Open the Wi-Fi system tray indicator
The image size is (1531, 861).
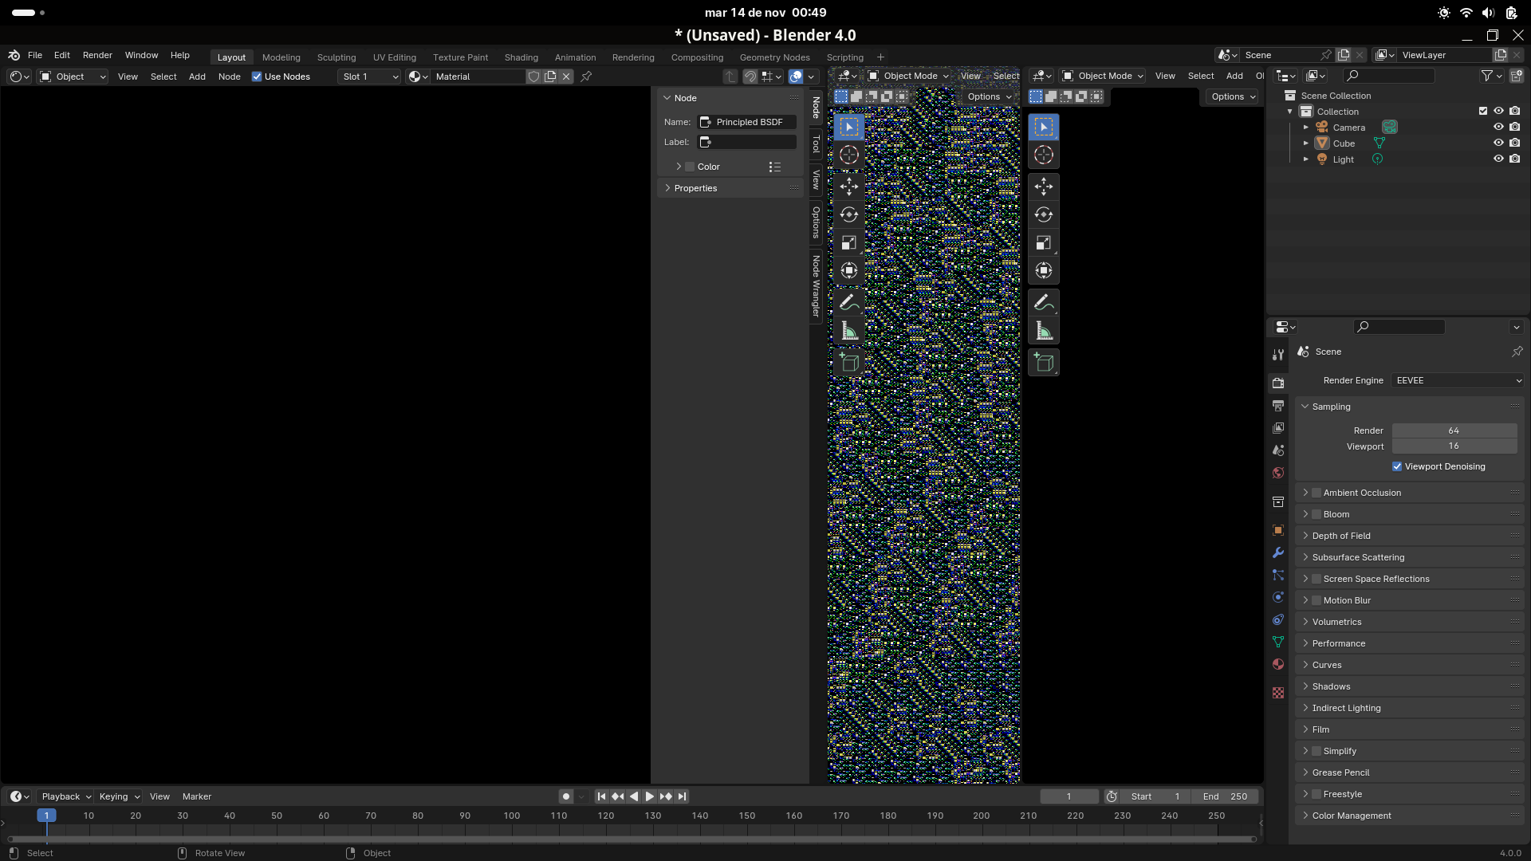tap(1466, 13)
